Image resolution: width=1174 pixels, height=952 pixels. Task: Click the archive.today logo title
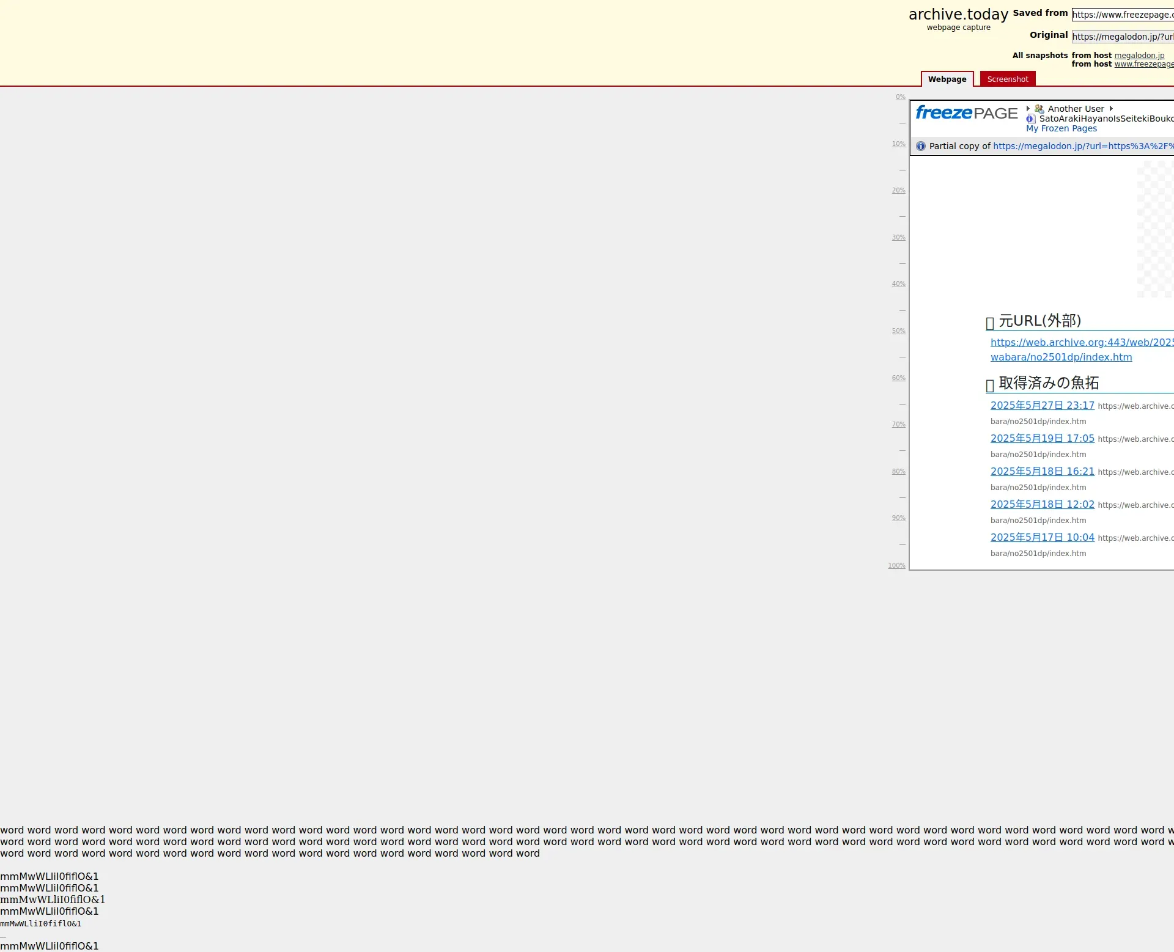[x=958, y=15]
